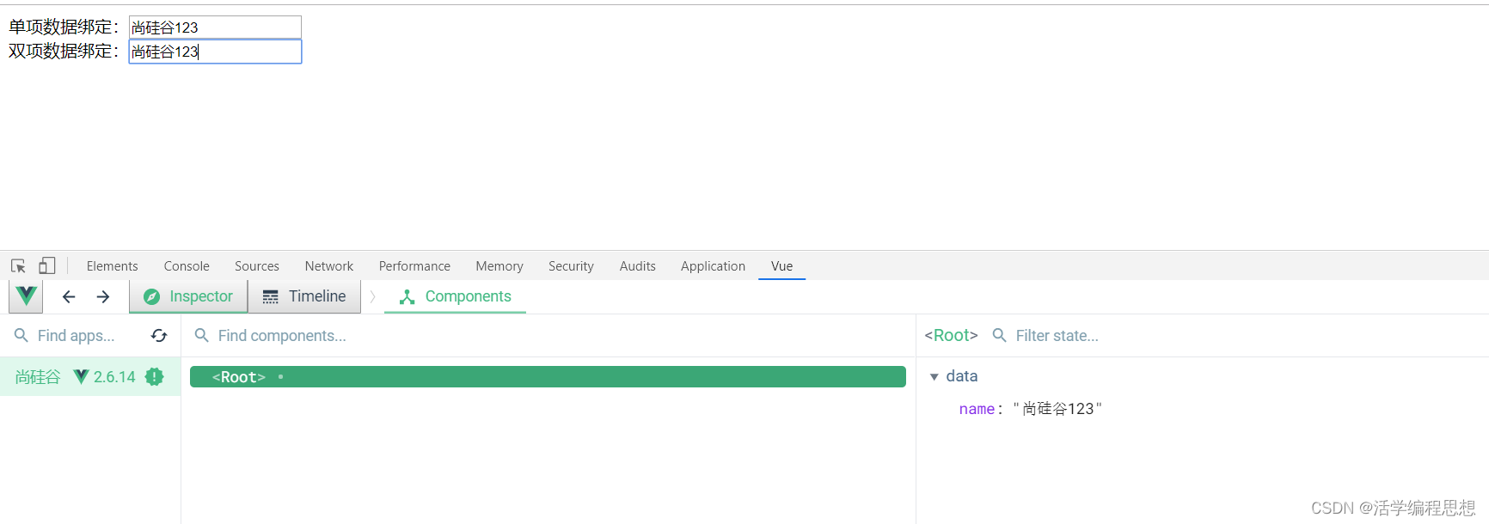Screen dimensions: 1489x524
Task: Click the green warning badge next to 2.6.14
Action: (155, 376)
